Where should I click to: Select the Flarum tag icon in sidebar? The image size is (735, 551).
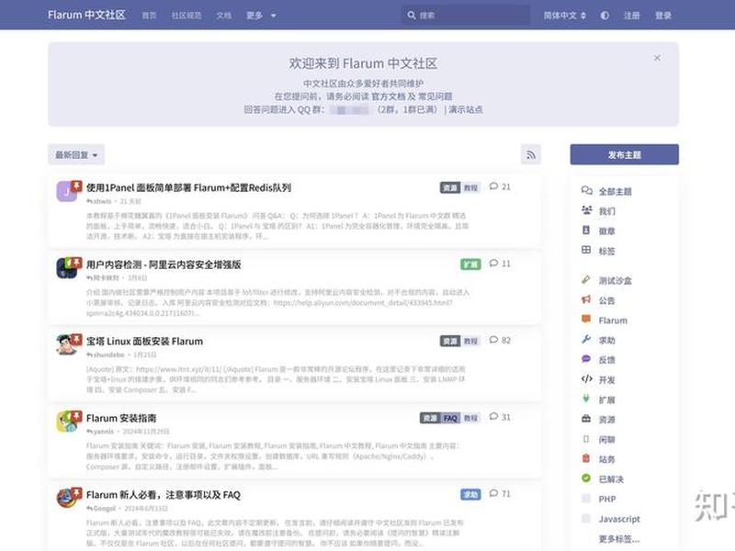(586, 319)
